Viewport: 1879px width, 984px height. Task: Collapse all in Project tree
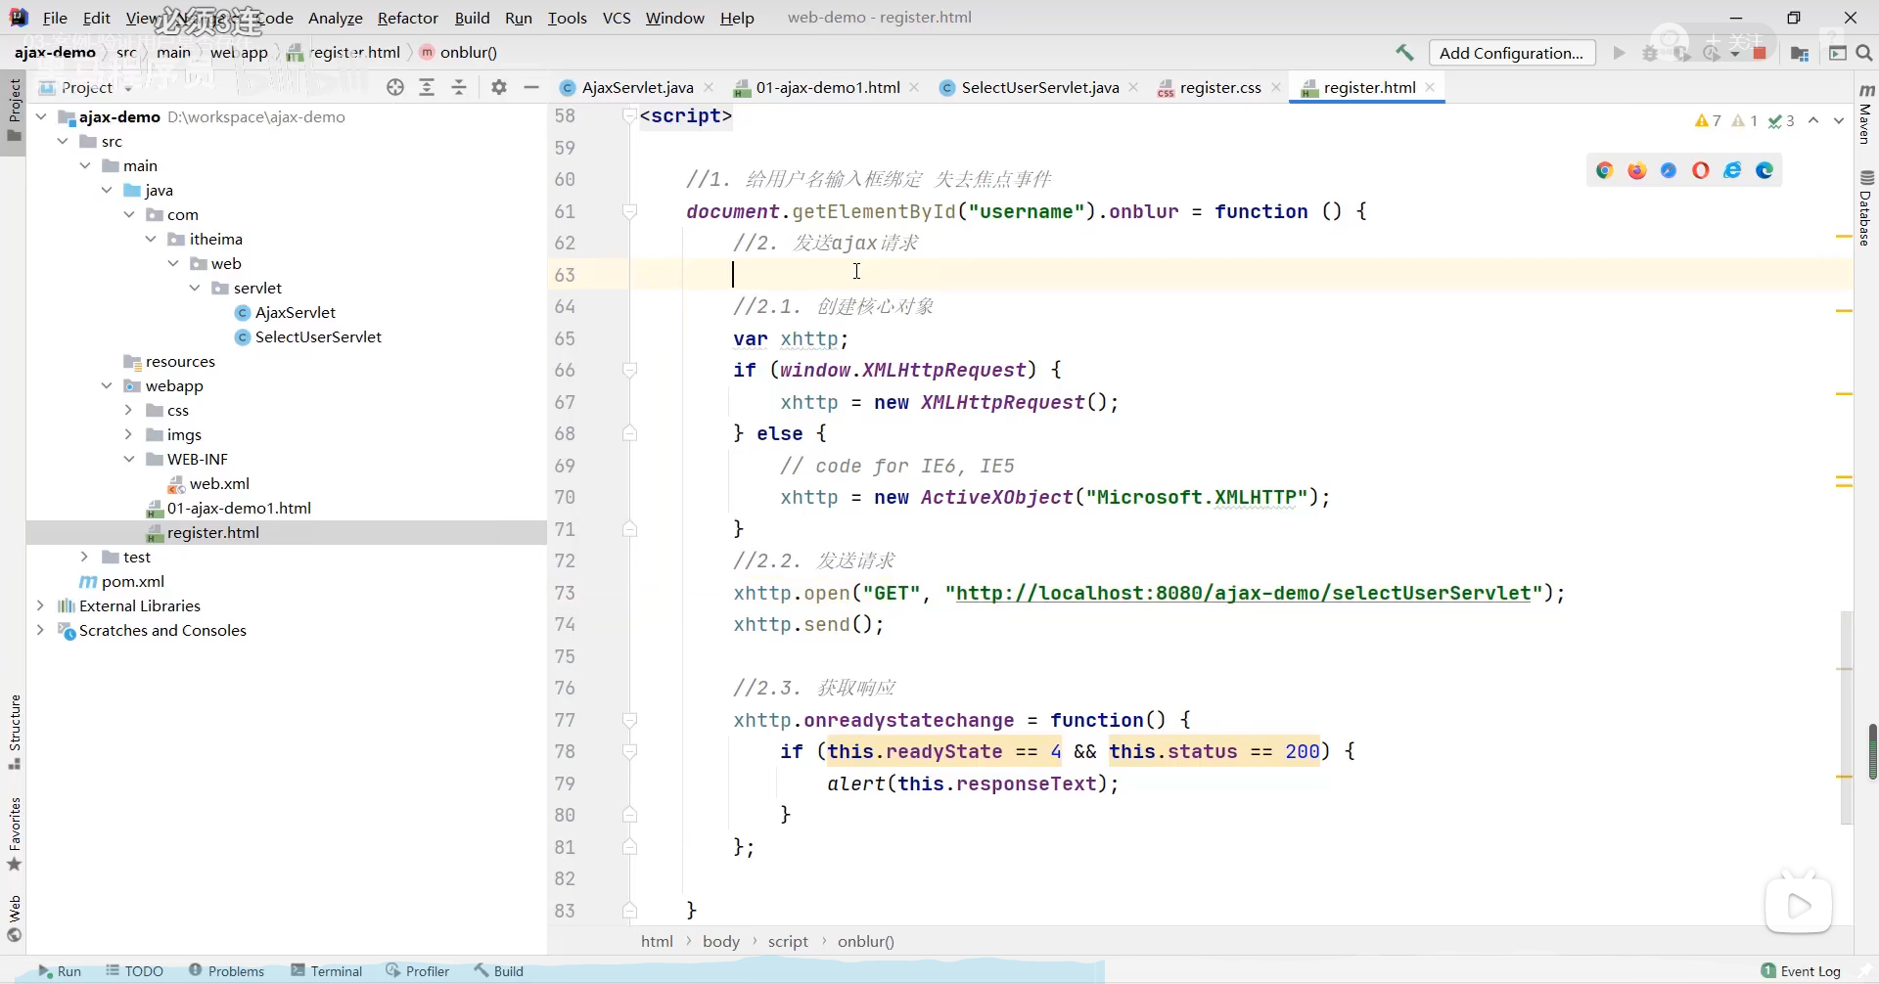(459, 87)
